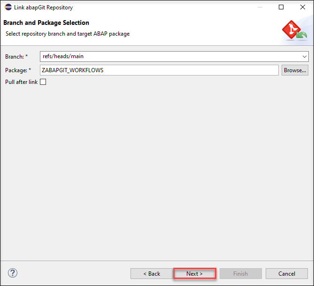Click the Help question mark icon
The height and width of the screenshot is (286, 314).
coord(13,273)
